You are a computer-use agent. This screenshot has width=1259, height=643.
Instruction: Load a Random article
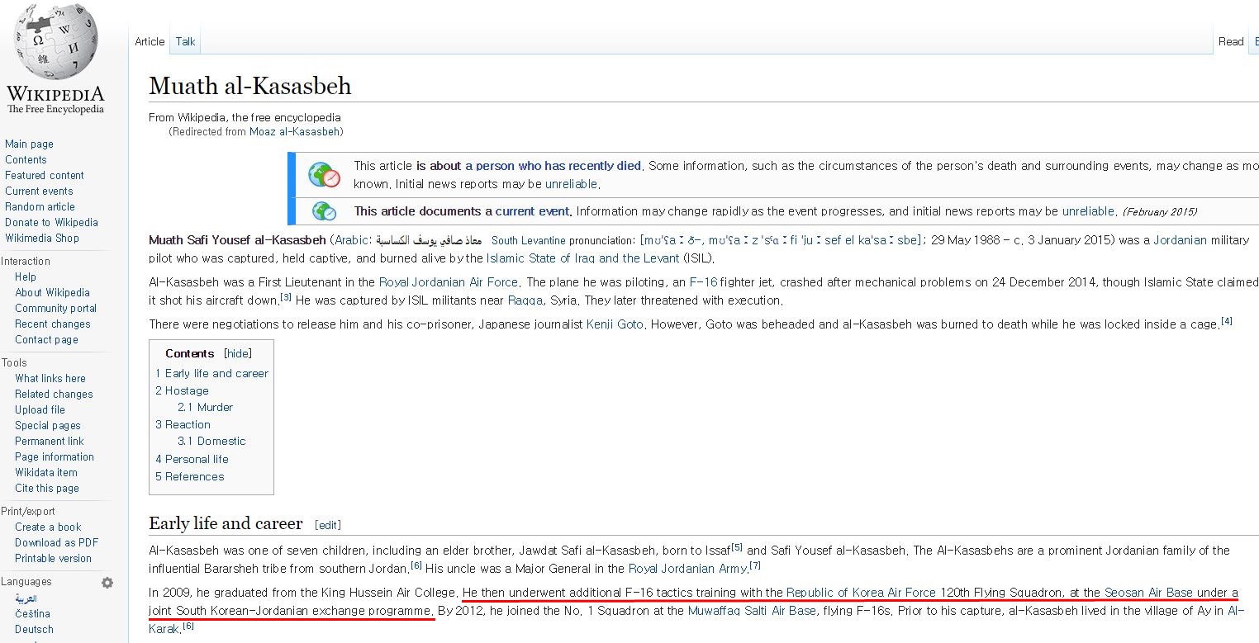click(40, 206)
